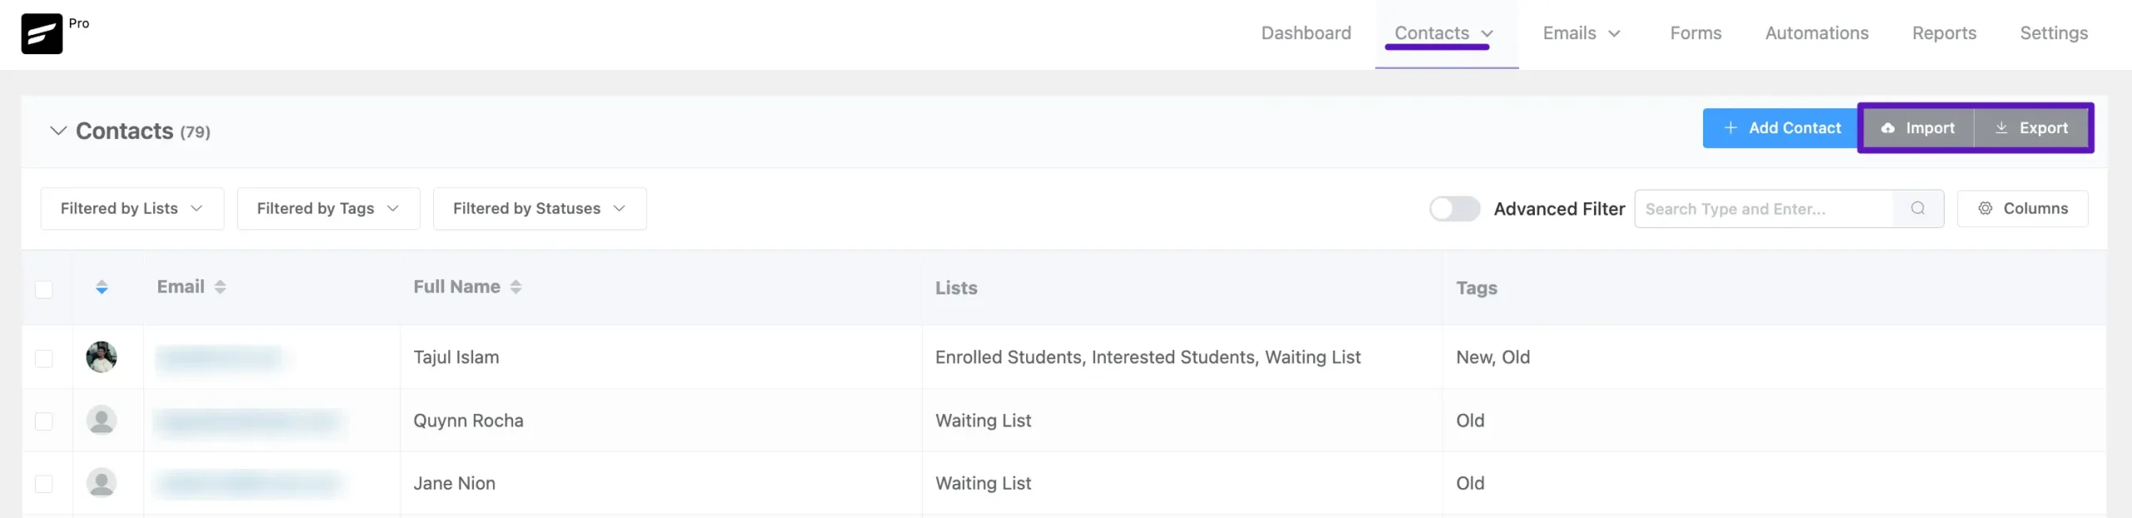
Task: Open the Filtered by Tags dropdown
Action: tap(328, 208)
